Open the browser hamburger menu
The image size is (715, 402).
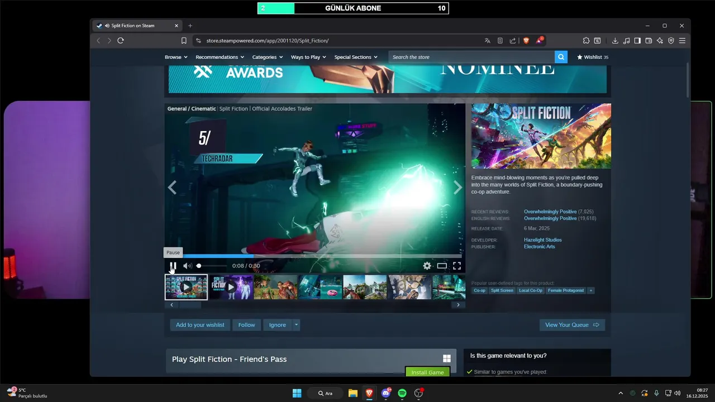coord(682,41)
